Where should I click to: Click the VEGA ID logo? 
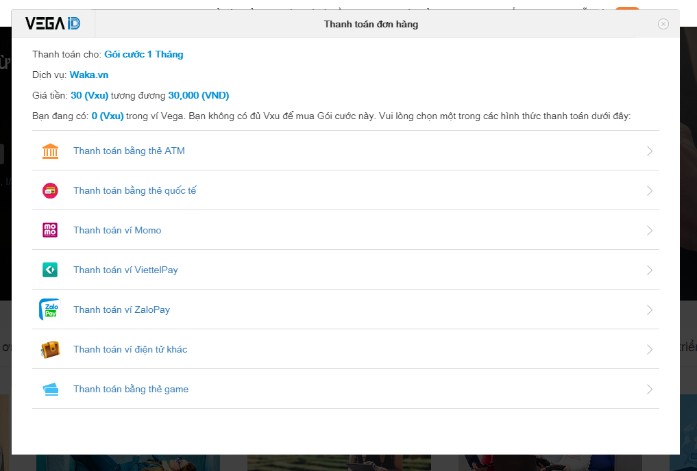(x=53, y=23)
